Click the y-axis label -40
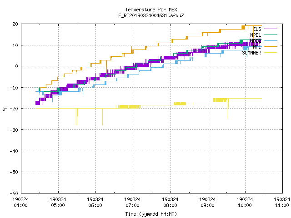Image resolution: width=291 pixels, height=218 pixels. tap(14, 151)
